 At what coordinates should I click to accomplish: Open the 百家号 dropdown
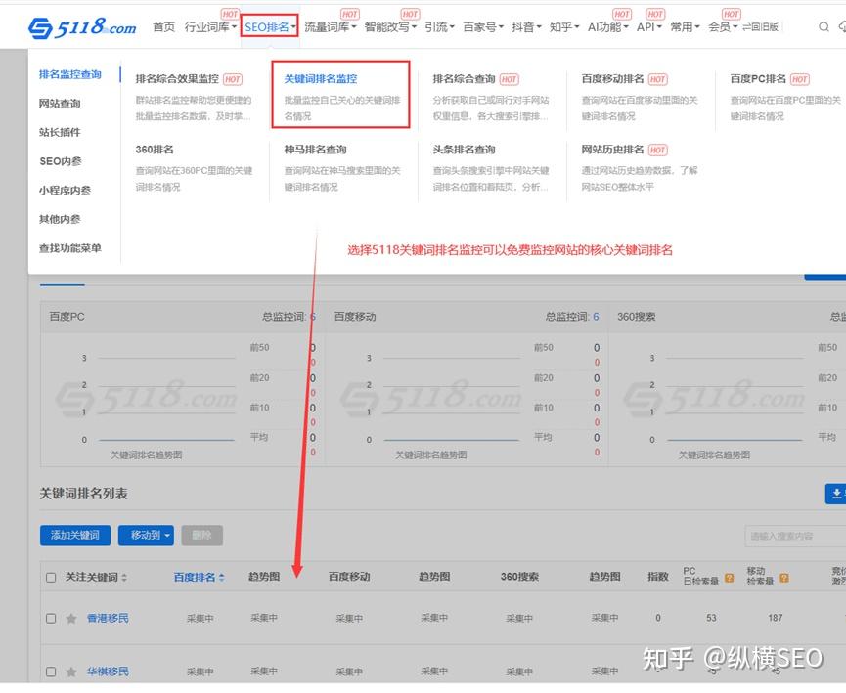(483, 27)
